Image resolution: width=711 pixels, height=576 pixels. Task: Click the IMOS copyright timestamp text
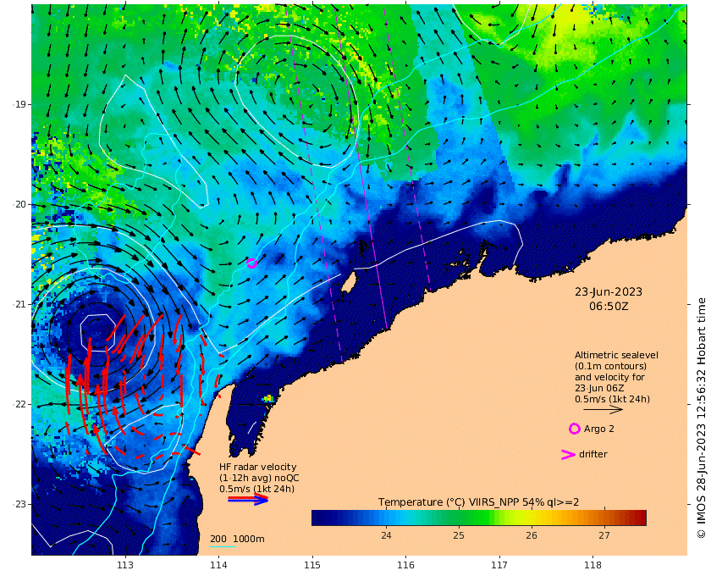701,418
